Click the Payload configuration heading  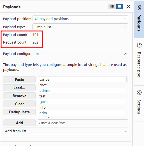(x=21, y=54)
